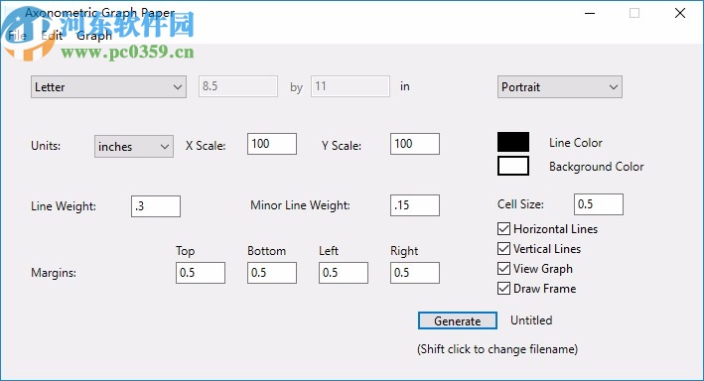704x381 pixels.
Task: Pick the black Line Color swatch
Action: (x=513, y=142)
